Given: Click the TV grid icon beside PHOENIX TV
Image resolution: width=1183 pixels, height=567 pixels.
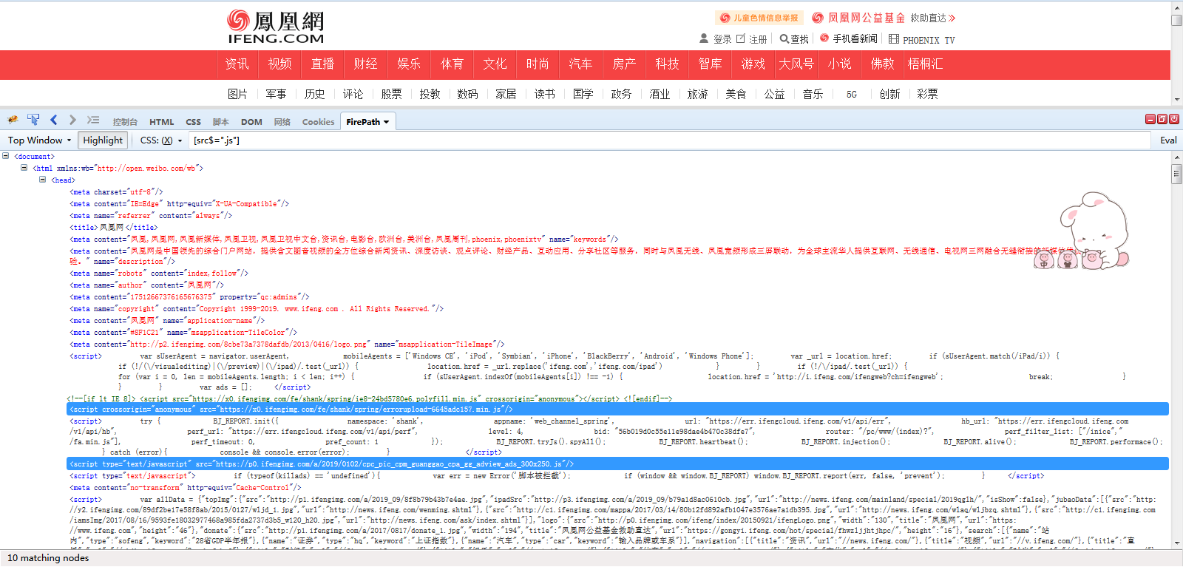Looking at the screenshot, I should pyautogui.click(x=894, y=39).
